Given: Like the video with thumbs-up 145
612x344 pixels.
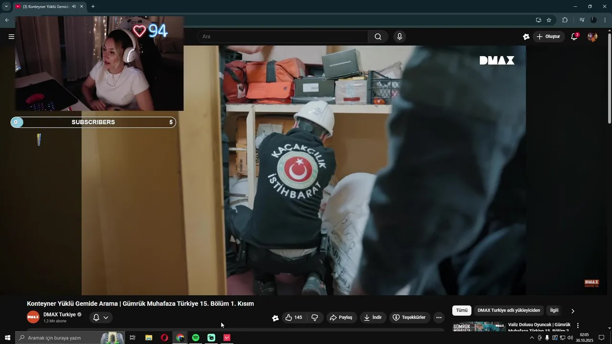Looking at the screenshot, I should 294,317.
